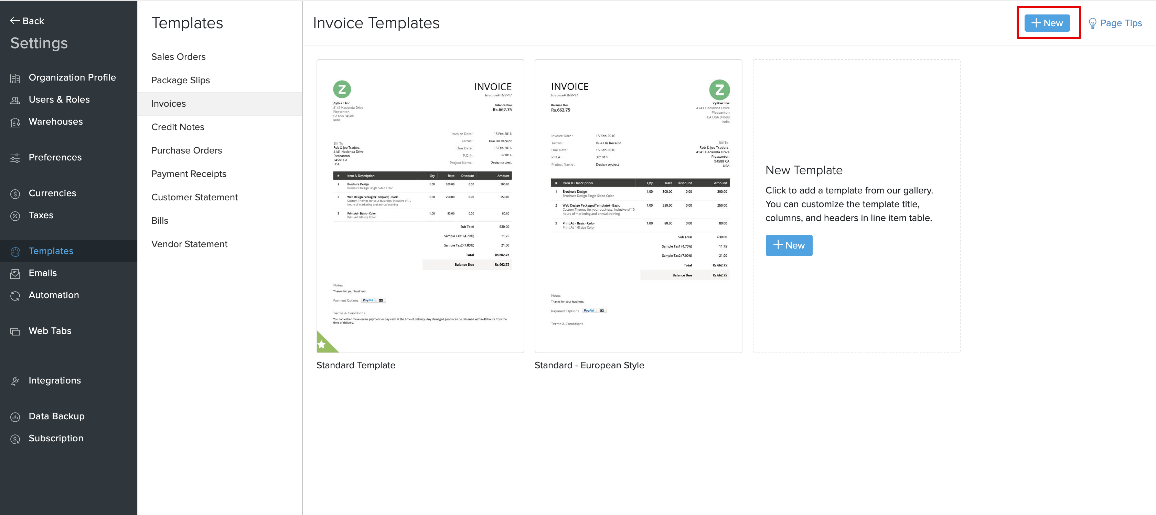Screen dimensions: 1156x515
Task: Click the Emails icon in sidebar
Action: [x=15, y=273]
